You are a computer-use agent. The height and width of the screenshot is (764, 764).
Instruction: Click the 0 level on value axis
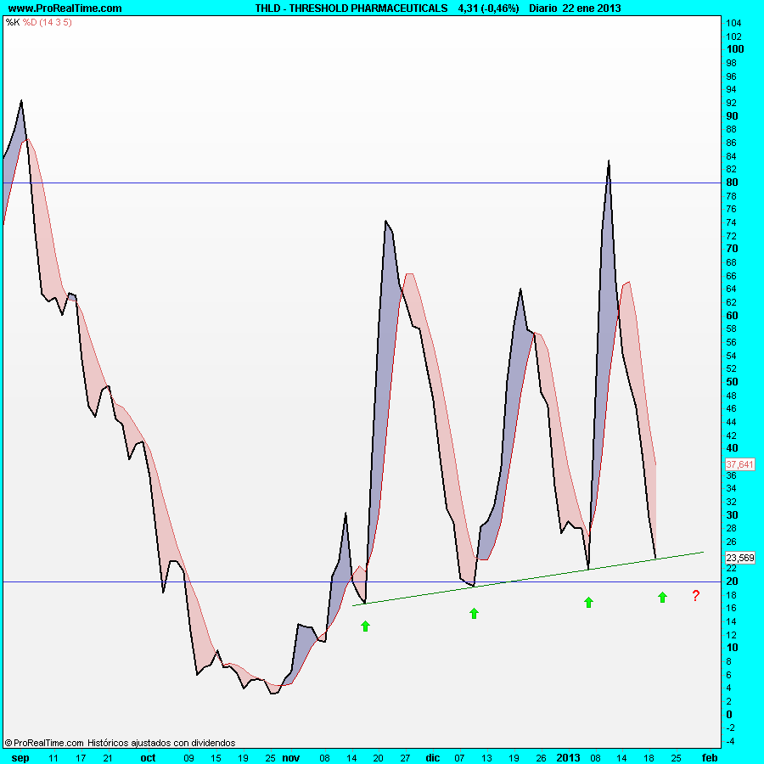729,714
